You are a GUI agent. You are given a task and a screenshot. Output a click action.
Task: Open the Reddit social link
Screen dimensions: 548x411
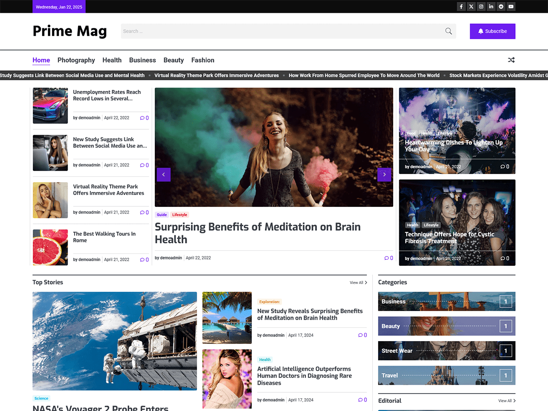[x=501, y=6]
